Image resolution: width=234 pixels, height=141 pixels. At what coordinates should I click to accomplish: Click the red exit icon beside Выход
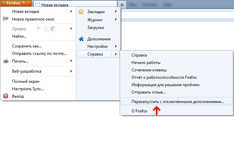pos(5,96)
